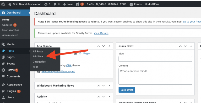Screen dimensions: 201x103
Task: Open Media in the sidebar
Action: pos(10,44)
